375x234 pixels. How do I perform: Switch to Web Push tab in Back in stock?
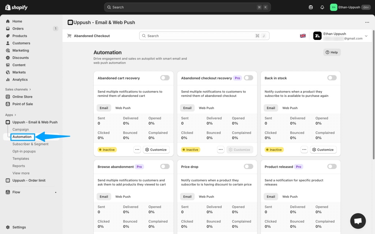pyautogui.click(x=290, y=108)
